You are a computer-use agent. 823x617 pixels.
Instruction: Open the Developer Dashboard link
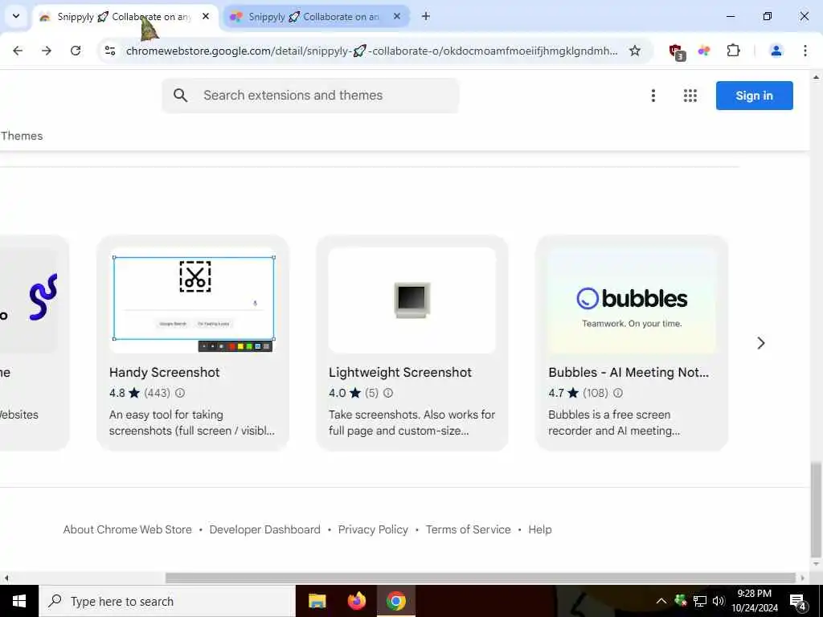264,529
